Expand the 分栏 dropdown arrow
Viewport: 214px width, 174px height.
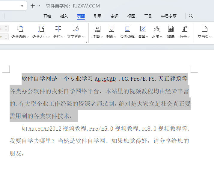(x=62, y=37)
